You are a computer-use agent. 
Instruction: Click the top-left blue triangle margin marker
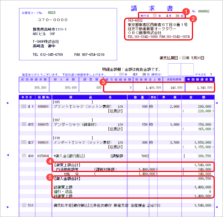(8, 103)
